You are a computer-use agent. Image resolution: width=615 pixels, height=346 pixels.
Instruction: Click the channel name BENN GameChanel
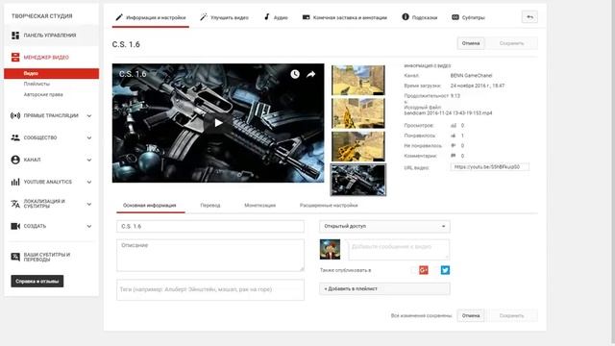471,75
